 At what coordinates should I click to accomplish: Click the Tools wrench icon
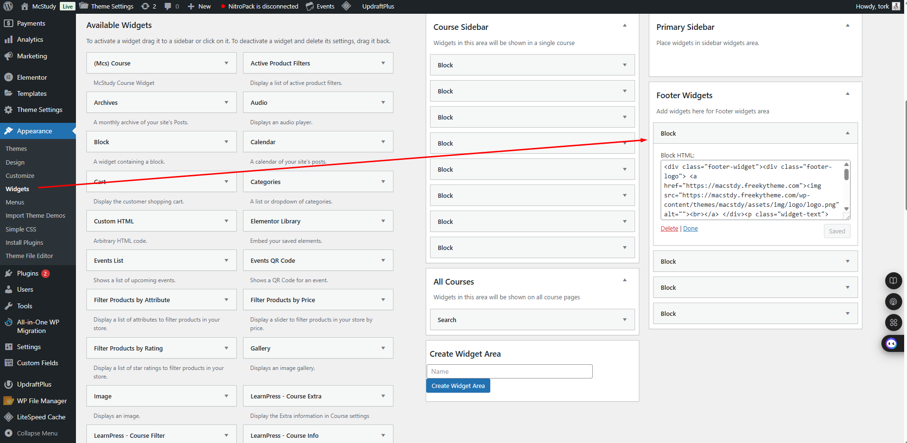pos(9,306)
